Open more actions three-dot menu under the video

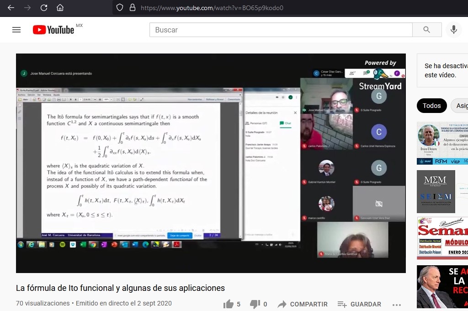396,305
